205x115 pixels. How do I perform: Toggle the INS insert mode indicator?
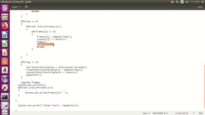201,113
